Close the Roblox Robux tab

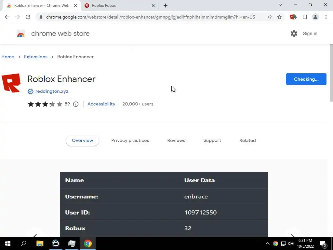pos(153,6)
